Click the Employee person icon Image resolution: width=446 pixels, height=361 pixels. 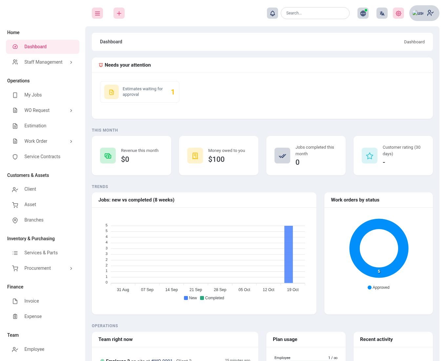click(x=15, y=349)
